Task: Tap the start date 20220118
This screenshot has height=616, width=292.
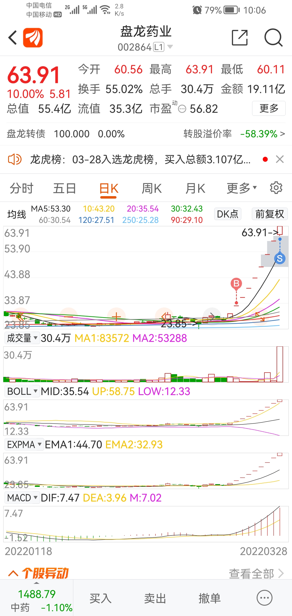Action: click(28, 551)
